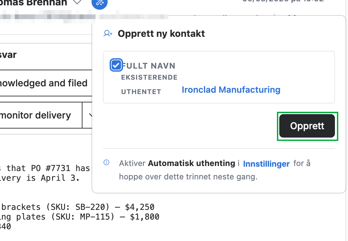
Task: Click the blurred sender address line
Action: pos(84,17)
